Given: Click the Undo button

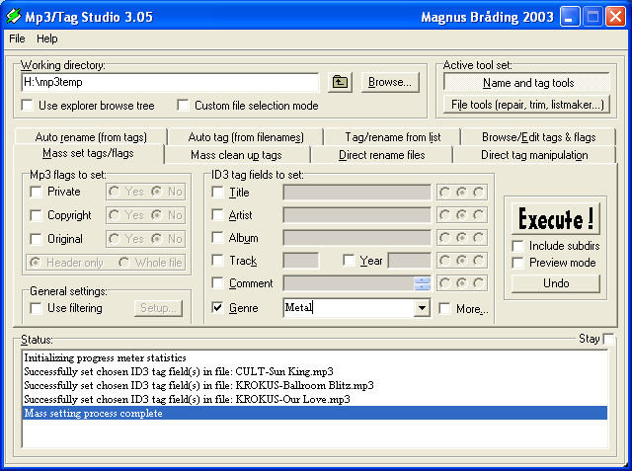Looking at the screenshot, I should point(556,283).
